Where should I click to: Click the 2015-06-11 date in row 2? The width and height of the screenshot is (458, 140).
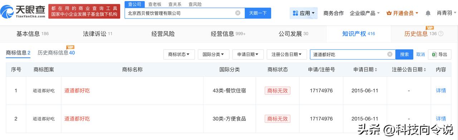[365, 119]
